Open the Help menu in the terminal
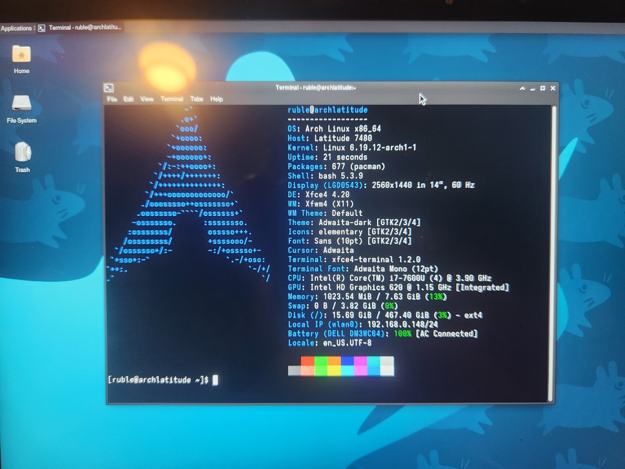 (216, 99)
